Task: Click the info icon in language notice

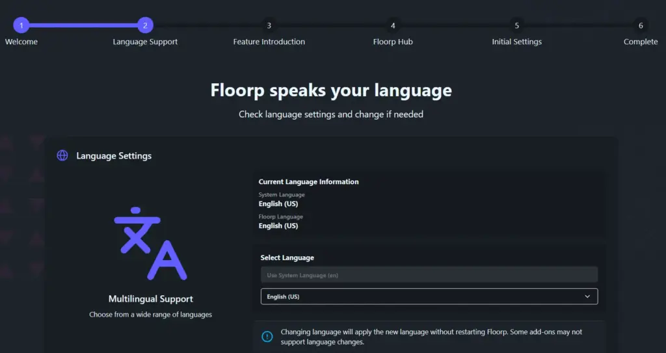Action: [x=267, y=337]
